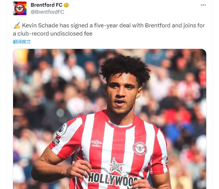Viewport: 219px width, 189px height.
Task: Click the Brentford crest on the shirt
Action: pyautogui.click(x=140, y=148)
